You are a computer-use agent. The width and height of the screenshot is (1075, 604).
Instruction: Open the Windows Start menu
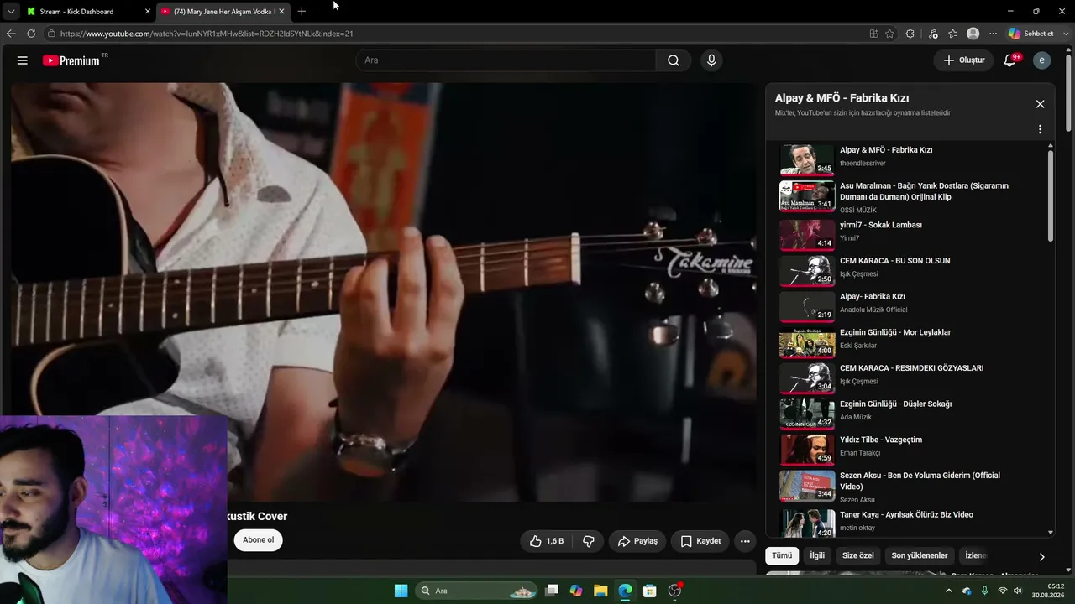coord(401,591)
